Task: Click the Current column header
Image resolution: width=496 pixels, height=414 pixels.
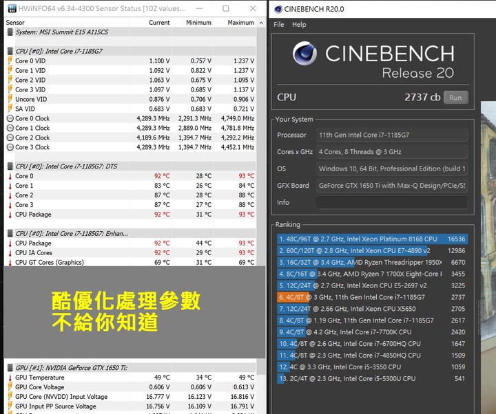Action: (x=159, y=23)
